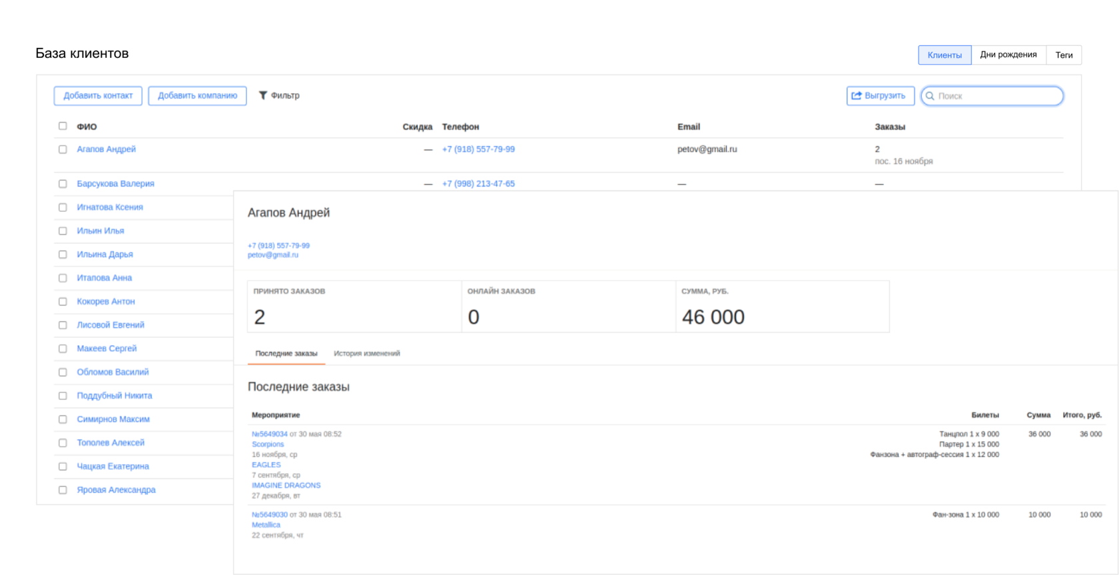Open the История изменений tab
Image resolution: width=1119 pixels, height=575 pixels.
pyautogui.click(x=367, y=354)
